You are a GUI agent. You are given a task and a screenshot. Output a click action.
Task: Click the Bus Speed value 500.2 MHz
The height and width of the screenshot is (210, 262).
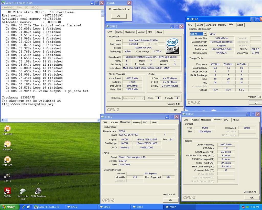coord(132,86)
